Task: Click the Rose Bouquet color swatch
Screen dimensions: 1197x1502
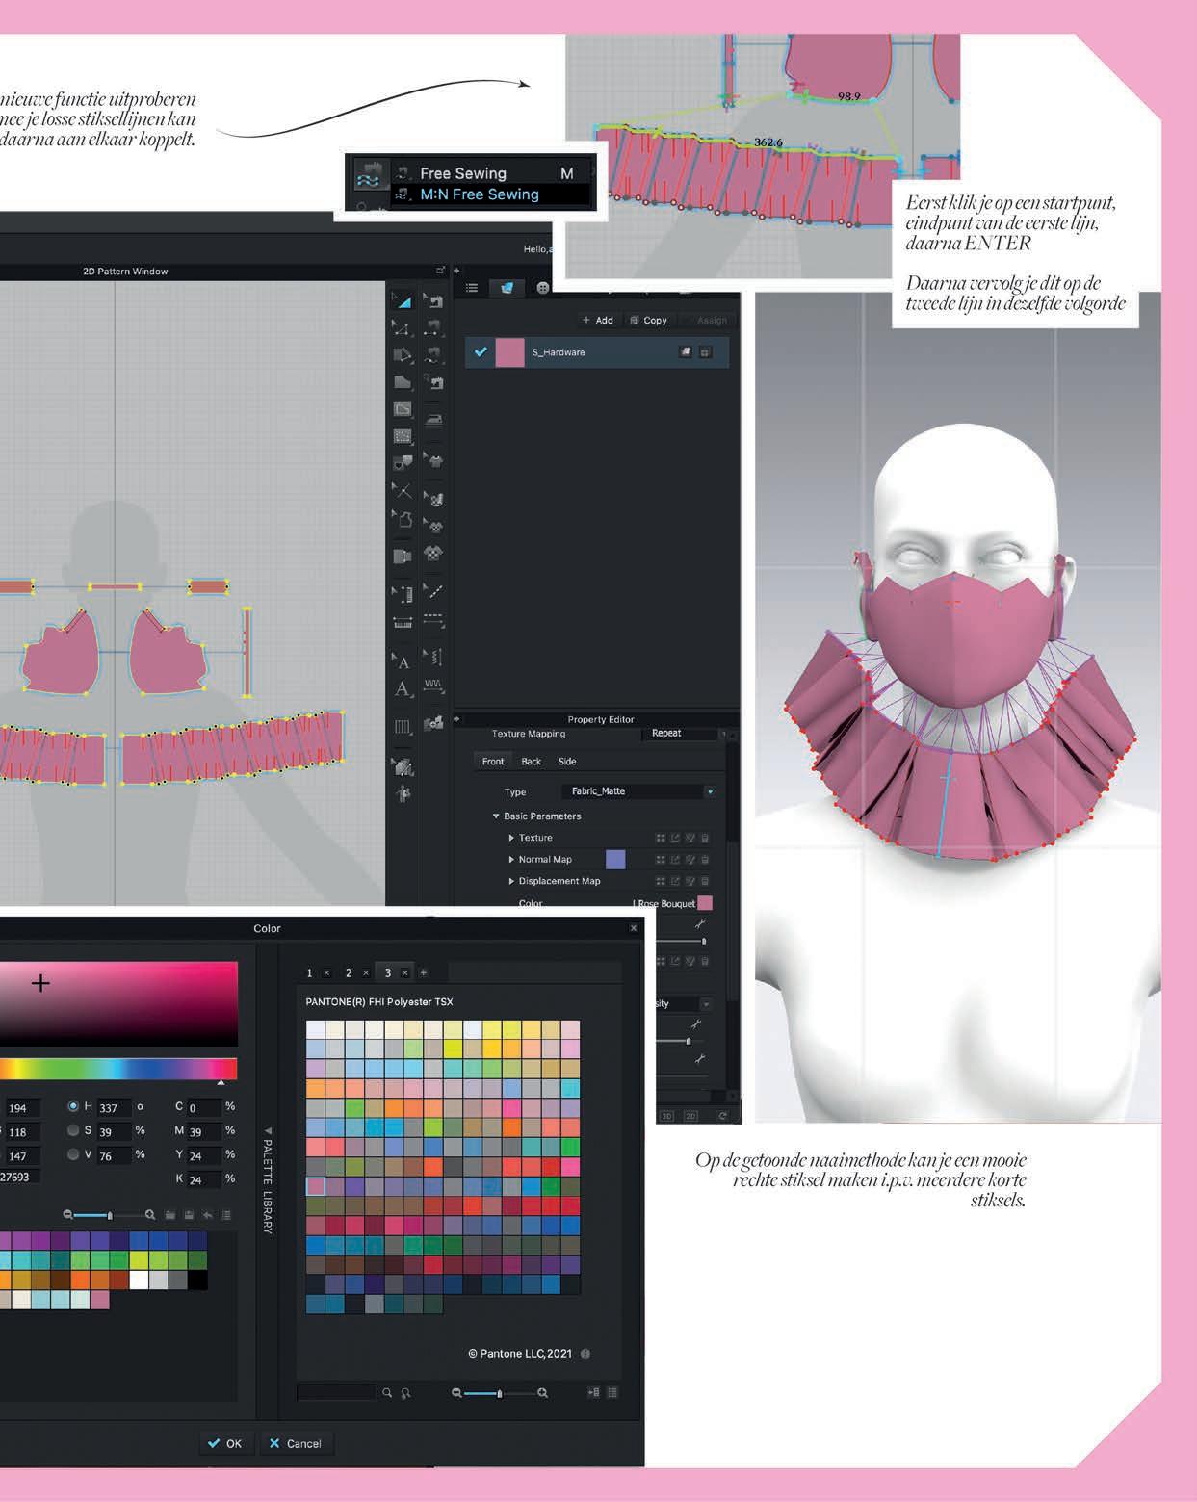Action: coord(705,903)
